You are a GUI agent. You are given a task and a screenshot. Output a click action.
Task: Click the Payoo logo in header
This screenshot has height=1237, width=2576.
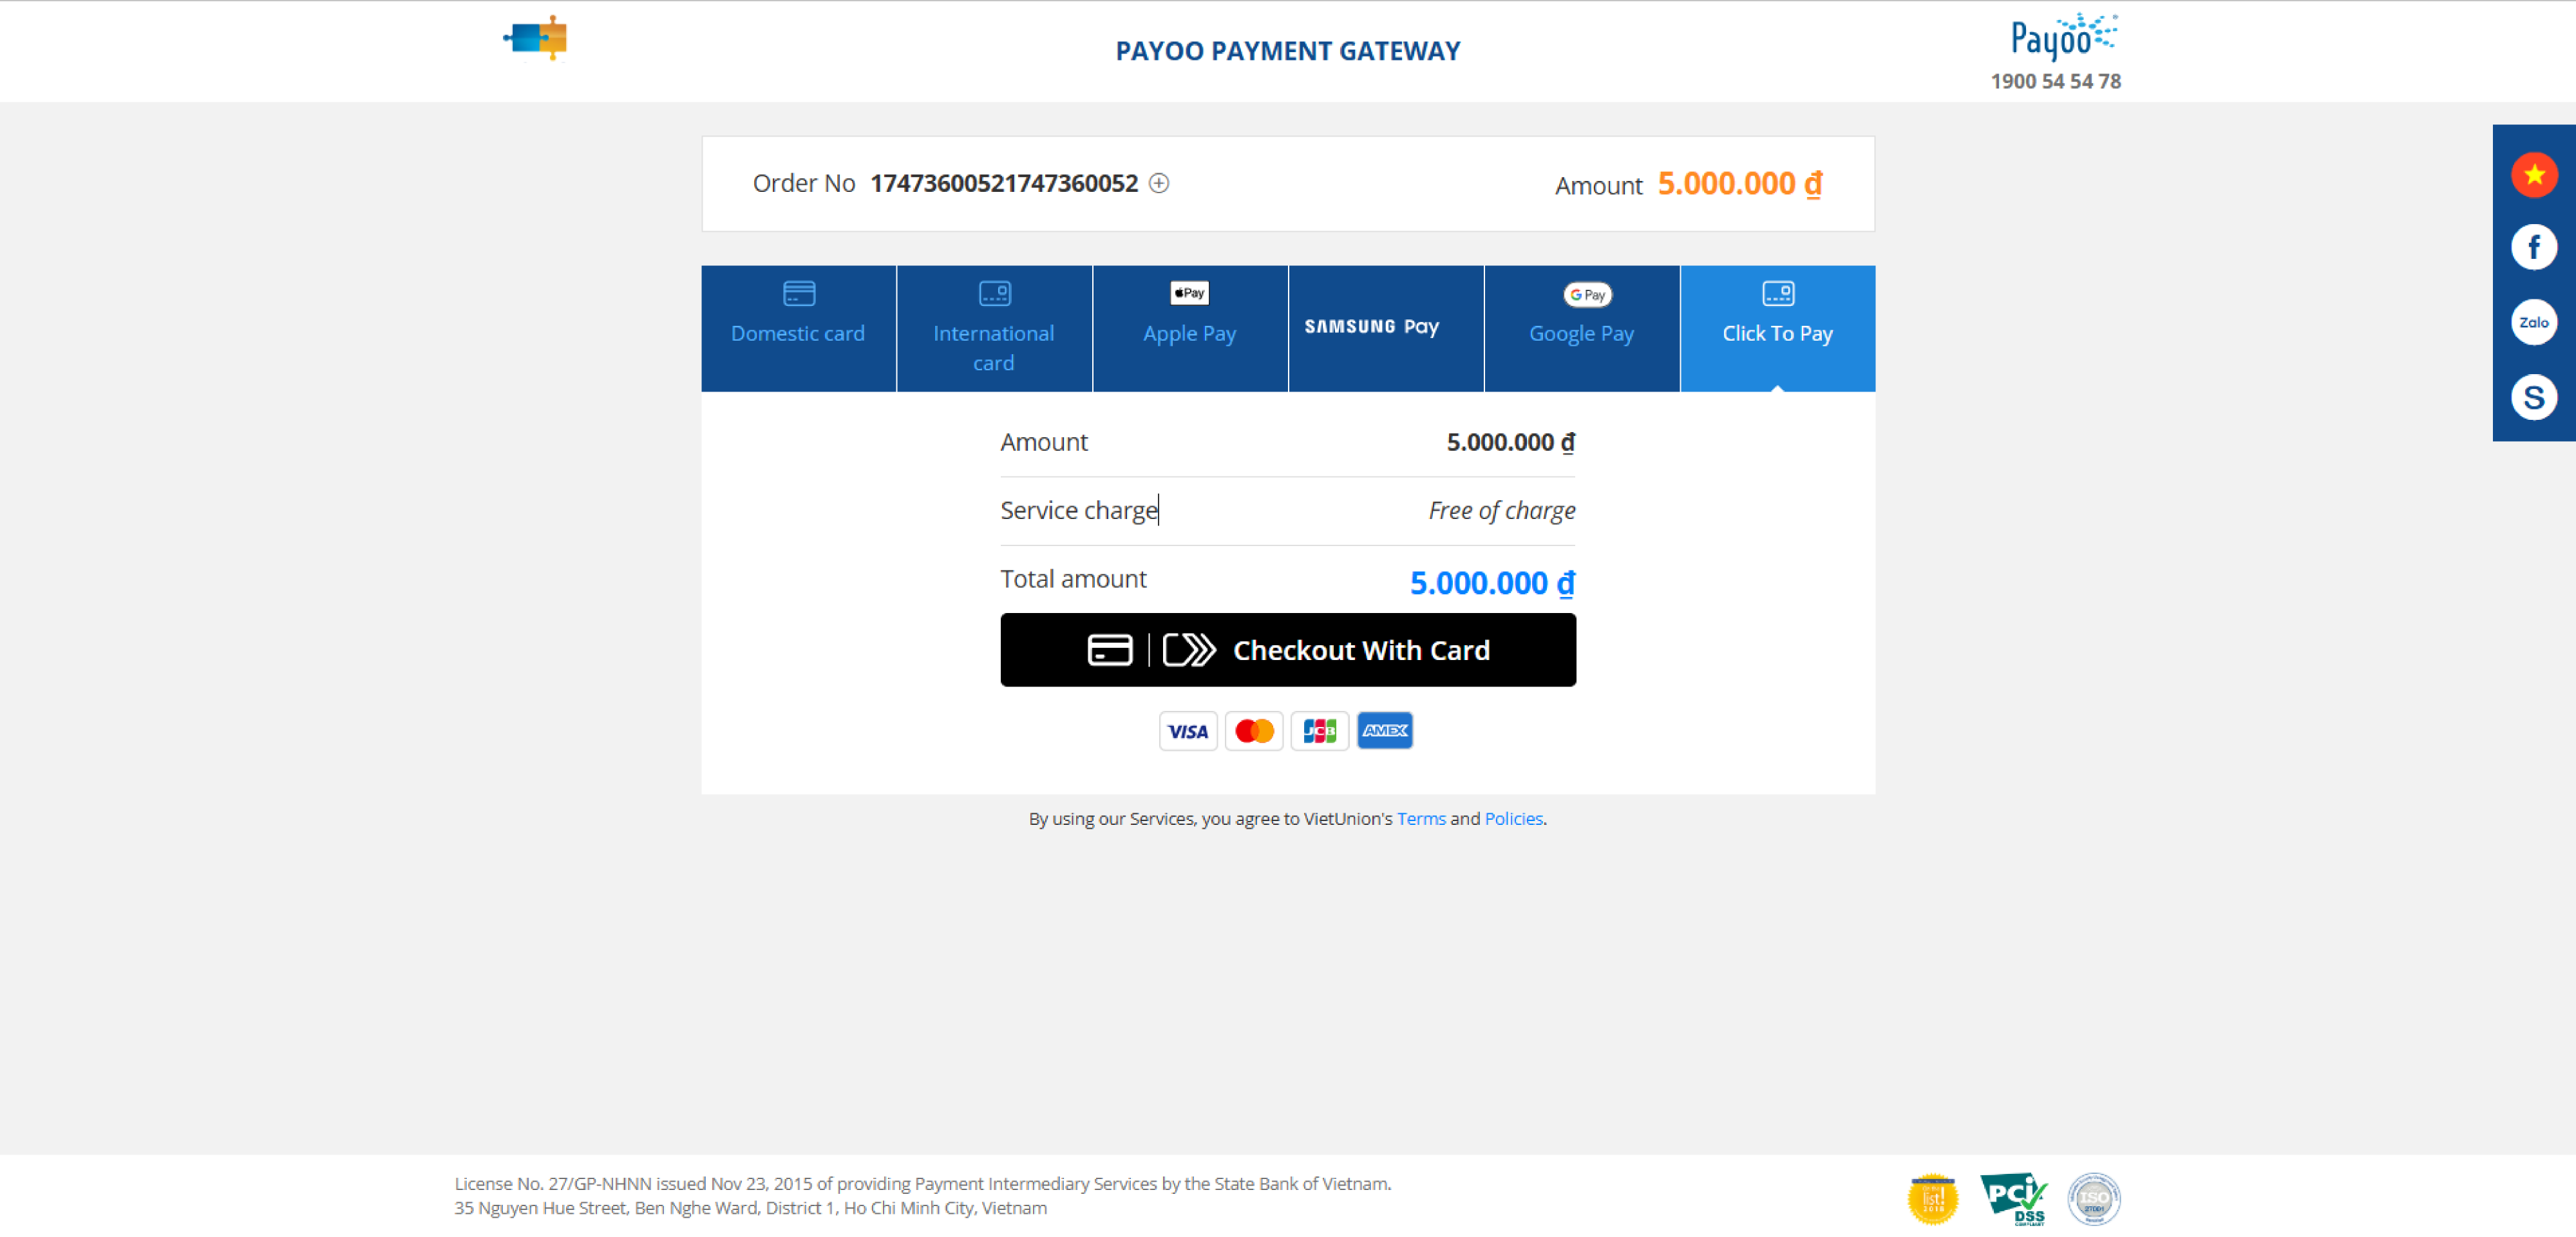coord(2062,37)
